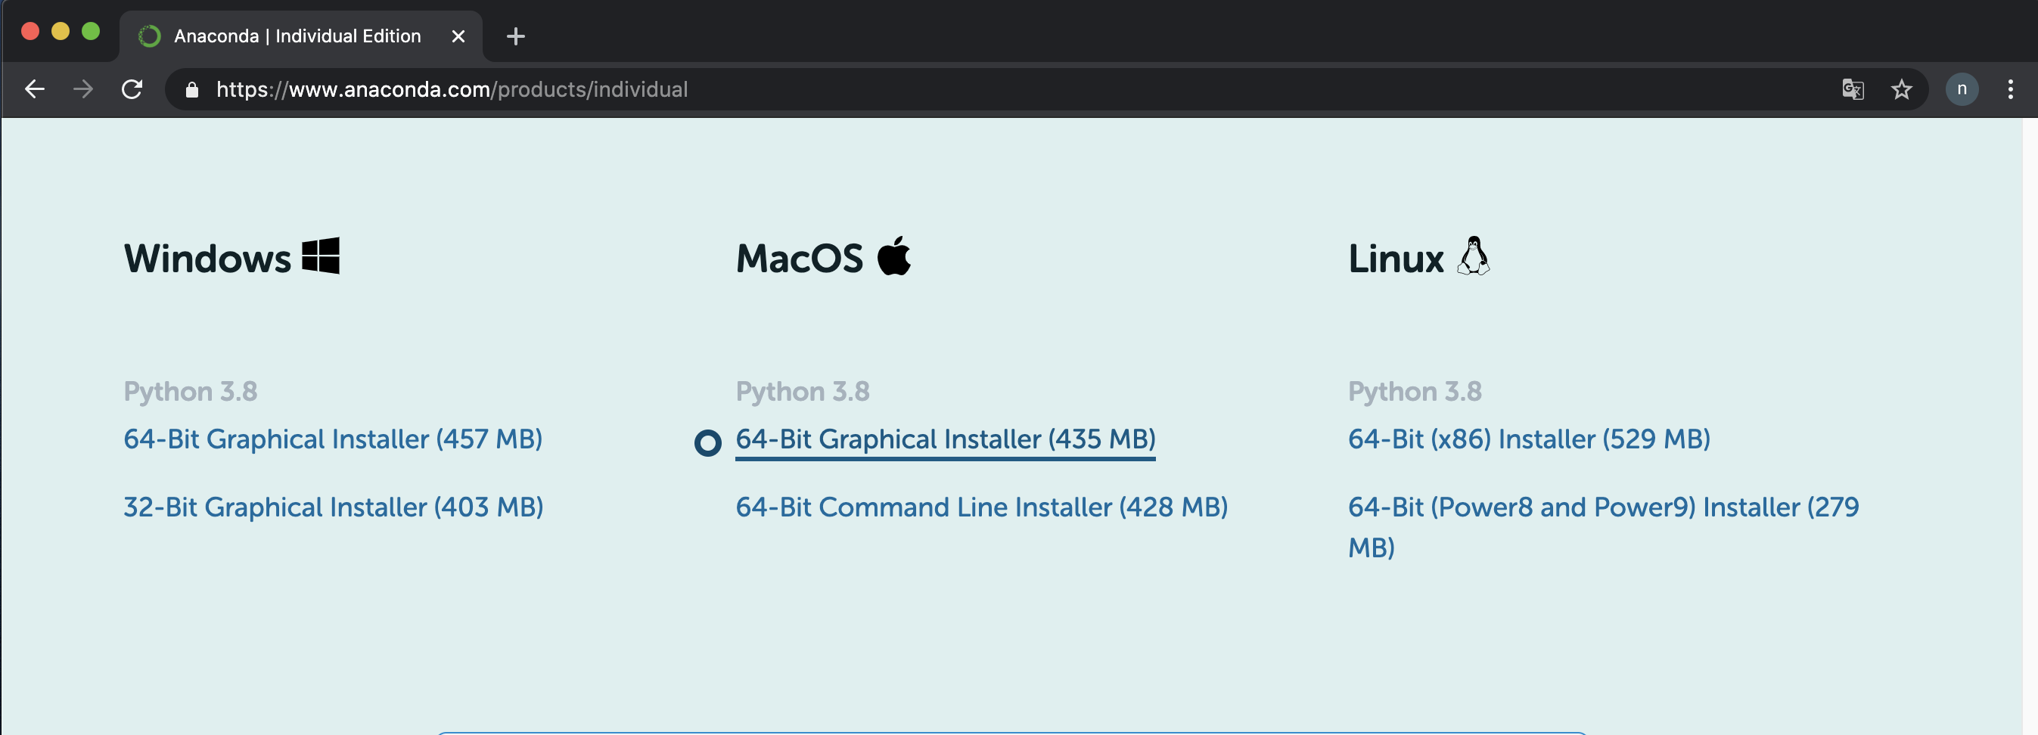Download Linux 64-Bit (x86) Installer (529 MB)
This screenshot has width=2038, height=735.
tap(1530, 439)
